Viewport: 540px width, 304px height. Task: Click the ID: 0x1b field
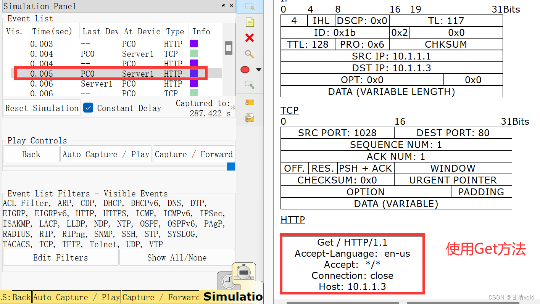pos(335,32)
